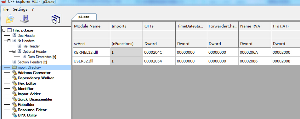This screenshot has width=300, height=119.
Task: Select Import Directory in the tree
Action: click(29, 67)
